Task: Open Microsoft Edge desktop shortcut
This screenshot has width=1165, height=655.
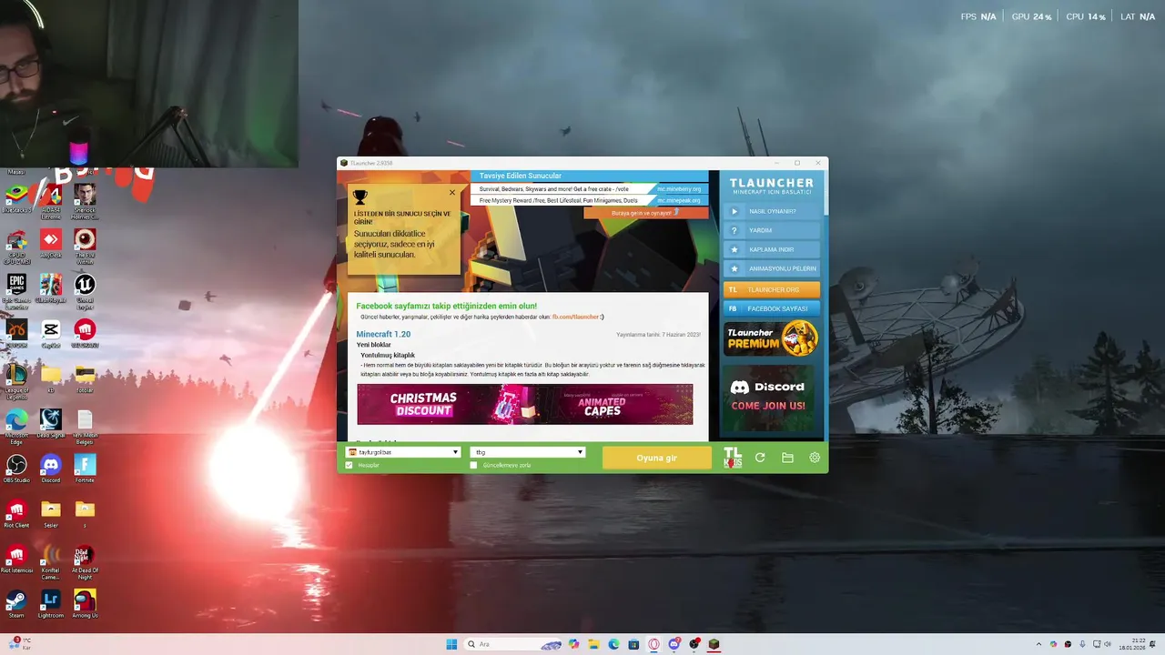Action: click(x=16, y=426)
